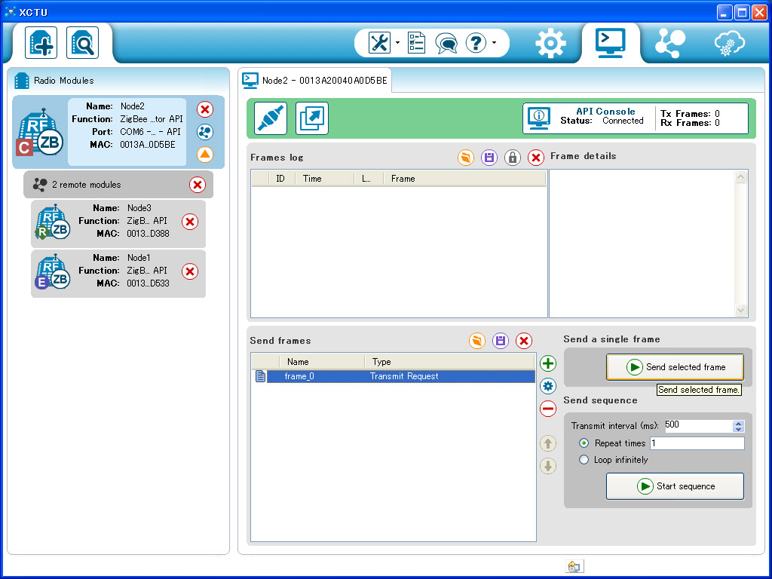Load a frames log session

tap(465, 158)
